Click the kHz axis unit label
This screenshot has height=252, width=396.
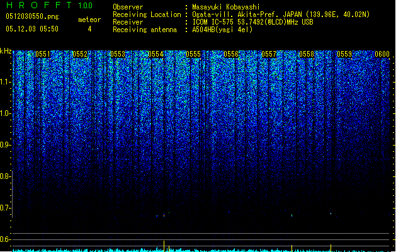(6, 51)
